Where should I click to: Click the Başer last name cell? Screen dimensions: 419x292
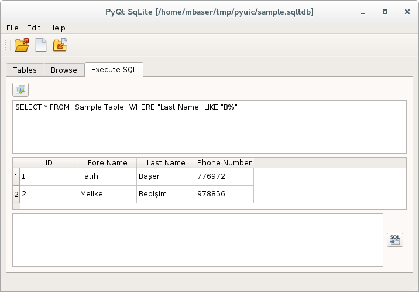coord(166,176)
